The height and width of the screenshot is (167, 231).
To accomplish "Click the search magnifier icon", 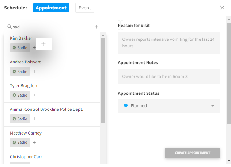I will pos(10,27).
